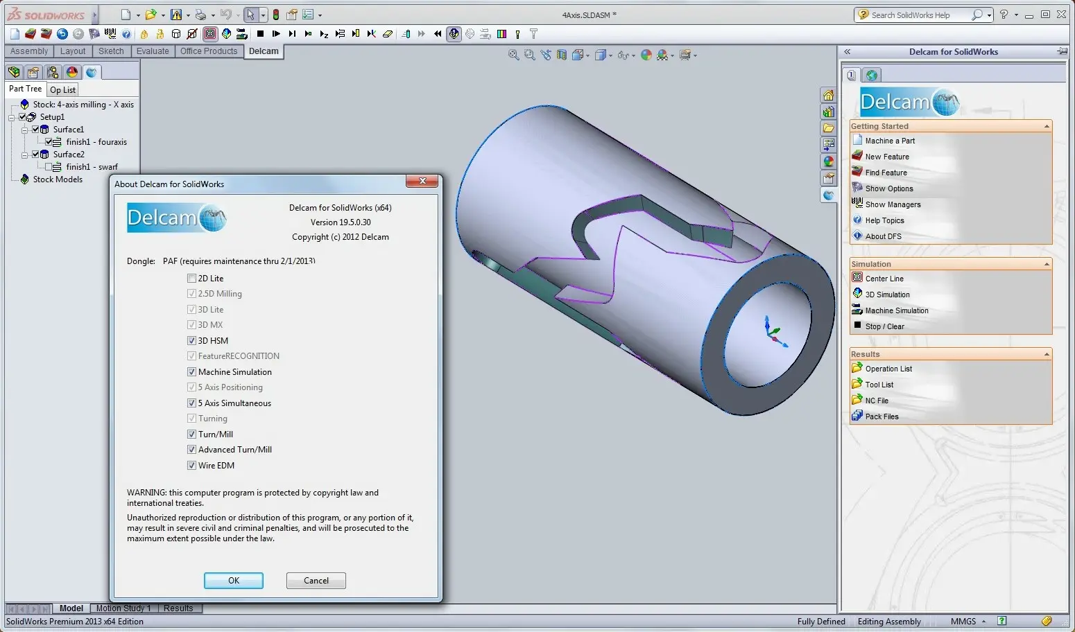Collapse the Simulation section
The width and height of the screenshot is (1075, 632).
[1047, 264]
